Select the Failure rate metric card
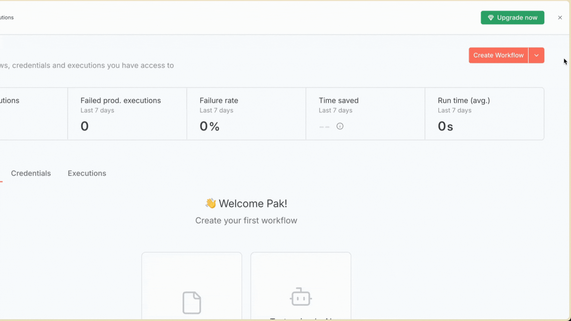 coord(246,114)
